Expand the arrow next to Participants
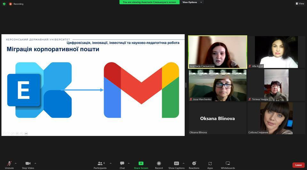Image resolution: width=307 pixels, height=170 pixels. [x=111, y=163]
